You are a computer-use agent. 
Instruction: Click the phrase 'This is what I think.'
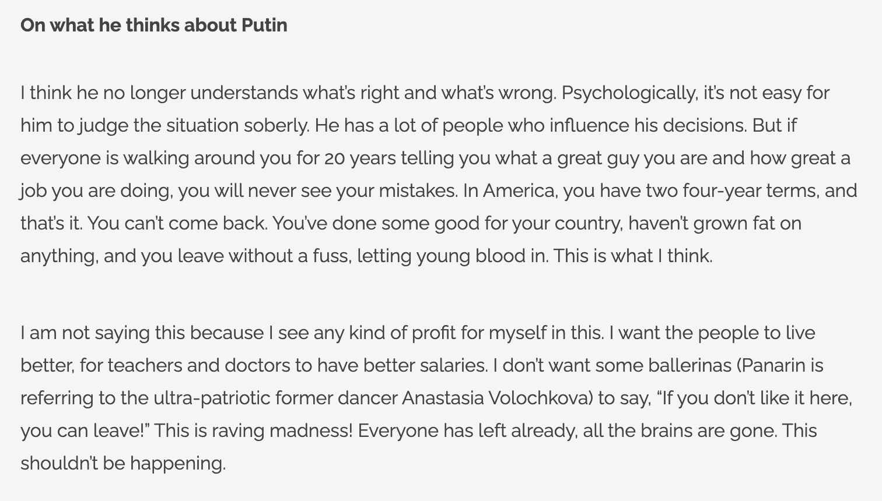coord(633,256)
